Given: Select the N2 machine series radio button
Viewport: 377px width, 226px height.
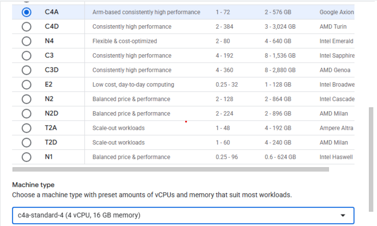Looking at the screenshot, I should [26, 99].
